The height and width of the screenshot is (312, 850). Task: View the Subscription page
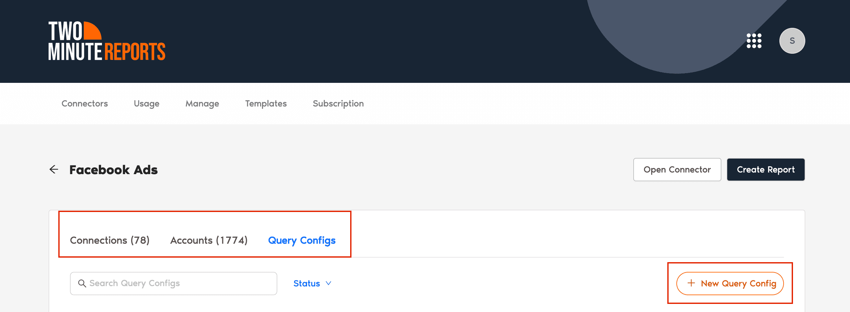point(338,104)
